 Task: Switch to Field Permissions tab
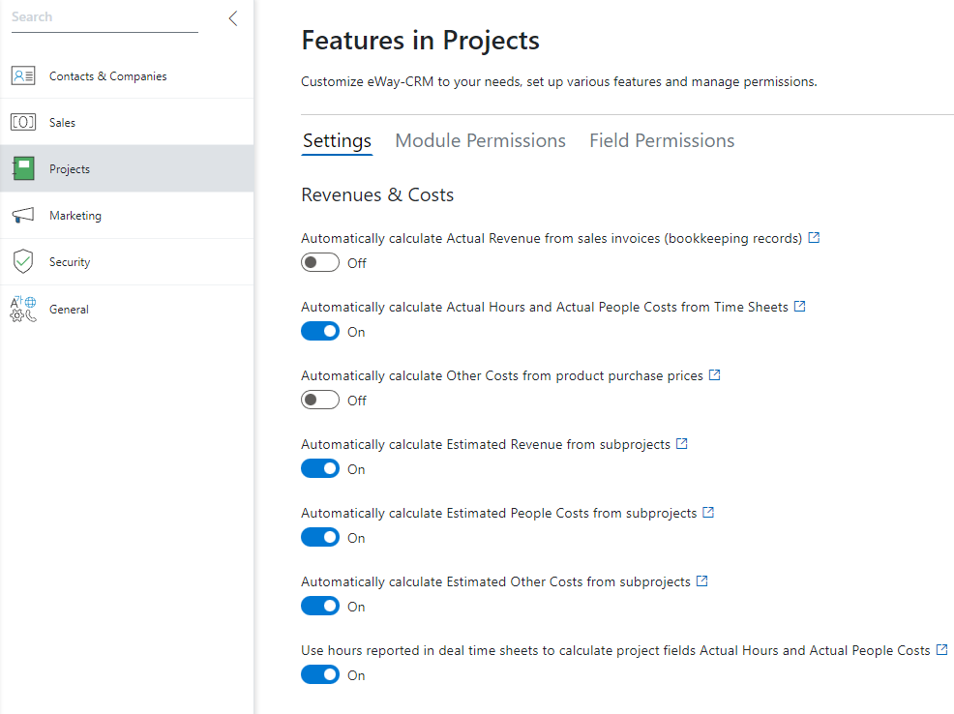(x=662, y=140)
